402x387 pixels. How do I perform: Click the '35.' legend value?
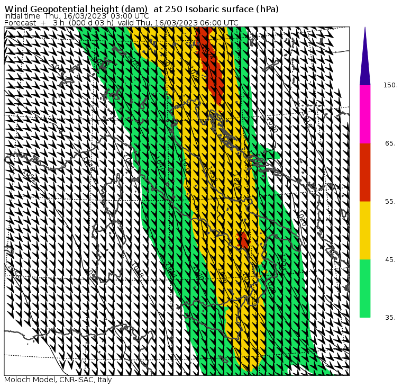point(390,318)
